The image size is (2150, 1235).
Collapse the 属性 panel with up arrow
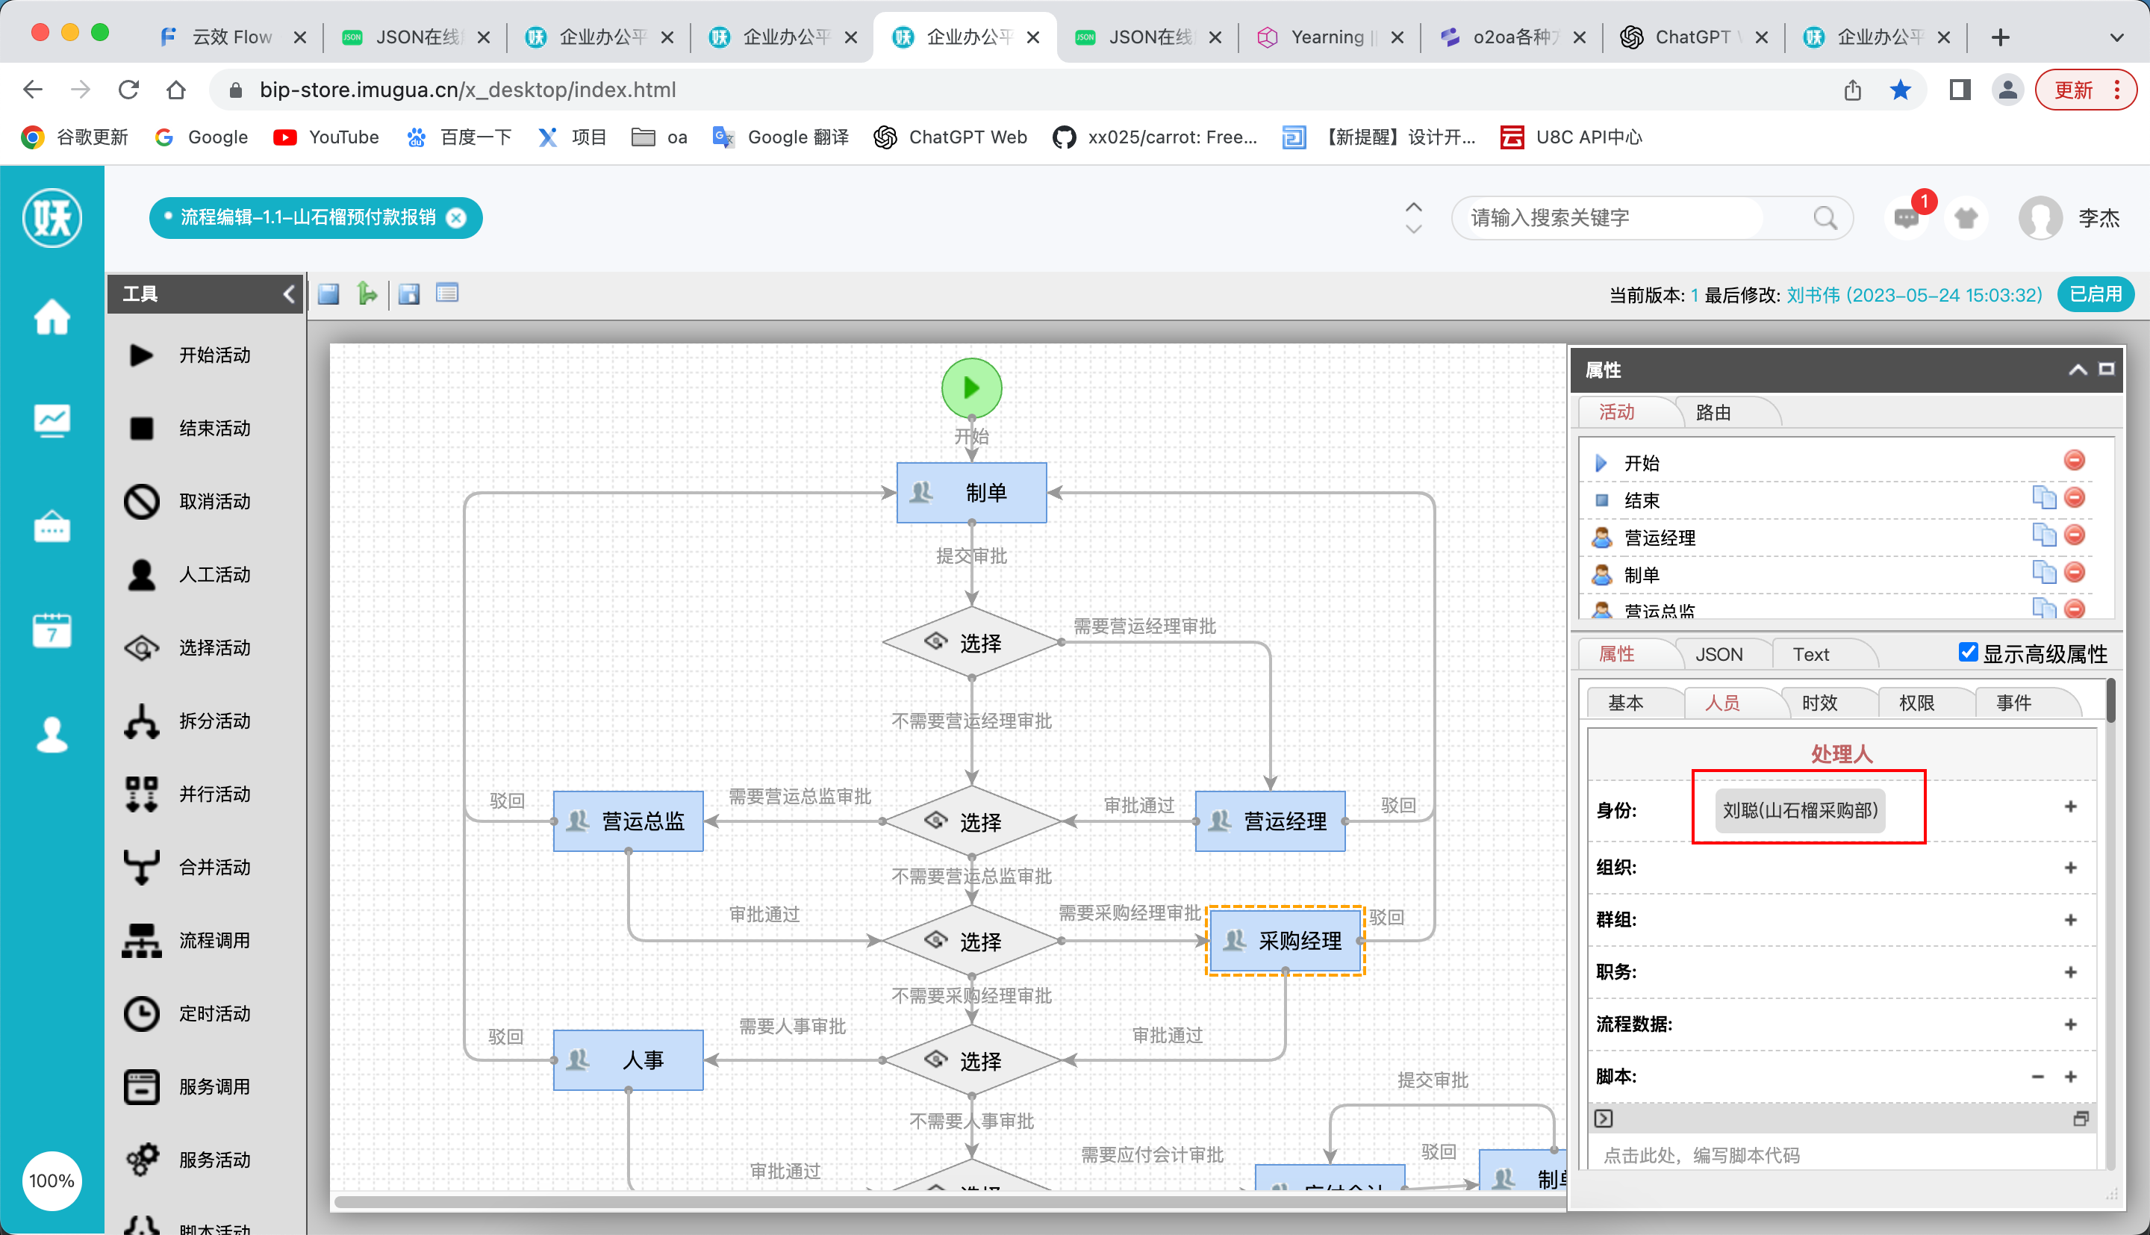coord(2077,370)
